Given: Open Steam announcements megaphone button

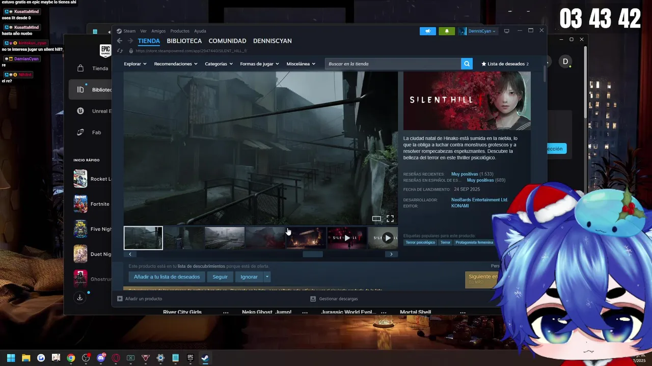Looking at the screenshot, I should pos(428,31).
